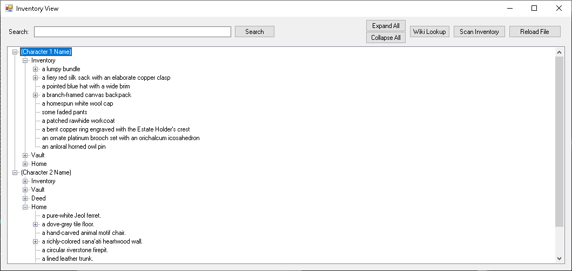572x271 pixels.
Task: Expand the lumpy bundle item
Action: (35, 69)
